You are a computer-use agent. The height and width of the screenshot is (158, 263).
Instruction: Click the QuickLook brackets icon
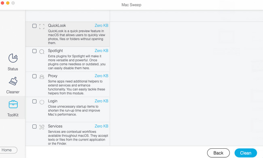(42, 26)
